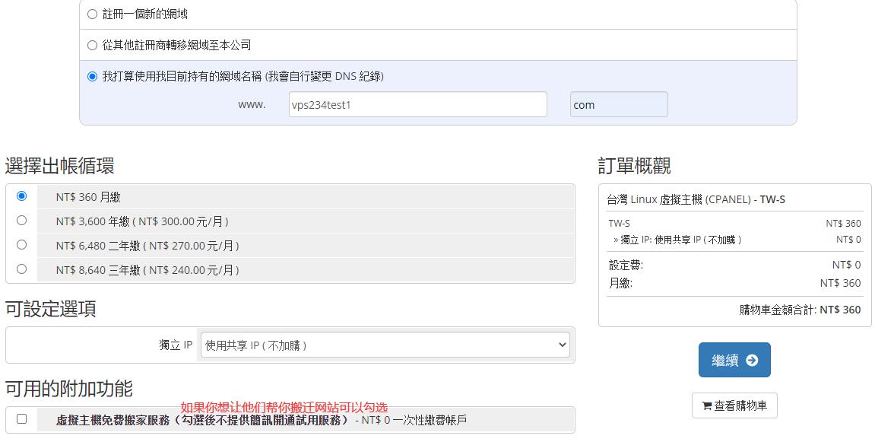Click the TW-S line item in summary
Viewport: 875px width, 442px height.
(x=734, y=223)
